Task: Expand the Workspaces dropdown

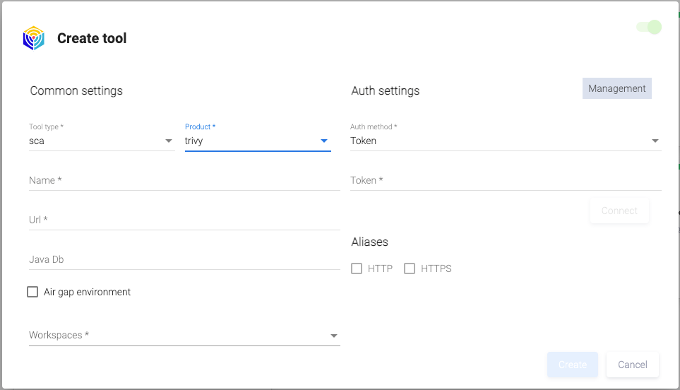Action: click(x=184, y=335)
